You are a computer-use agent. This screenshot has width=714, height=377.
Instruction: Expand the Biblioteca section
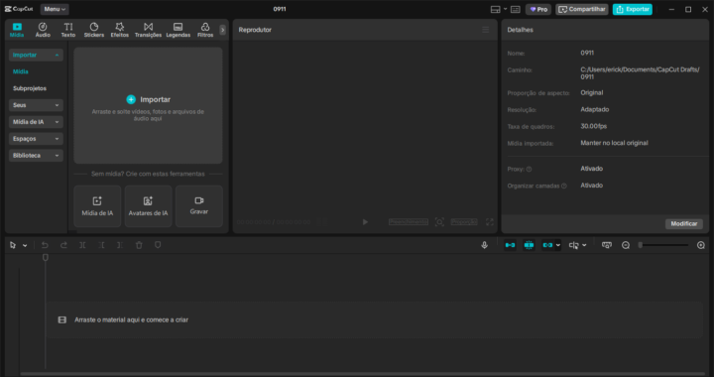click(x=36, y=156)
